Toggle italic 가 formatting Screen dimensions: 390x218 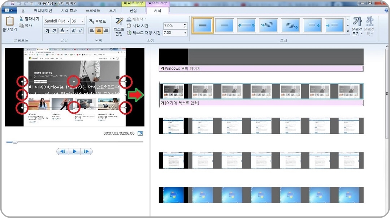[54, 31]
